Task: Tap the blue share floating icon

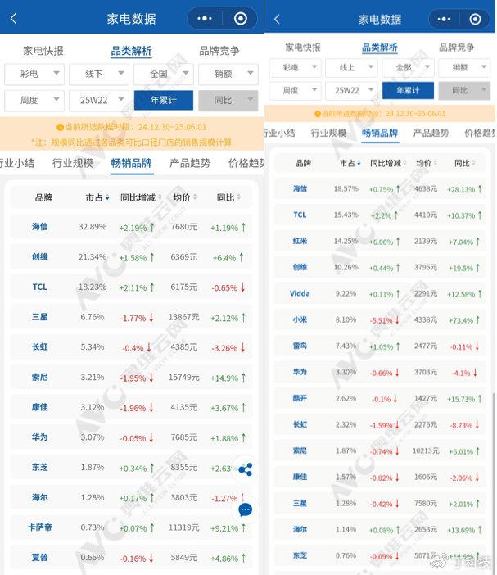Action: (x=245, y=469)
